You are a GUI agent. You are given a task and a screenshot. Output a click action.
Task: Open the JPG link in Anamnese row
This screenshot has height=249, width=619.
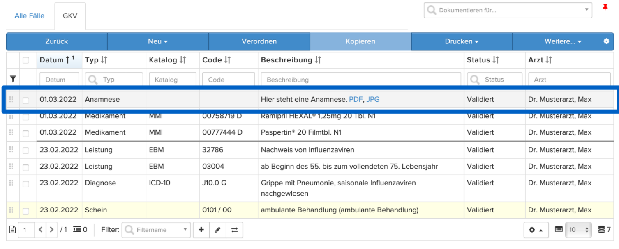373,99
